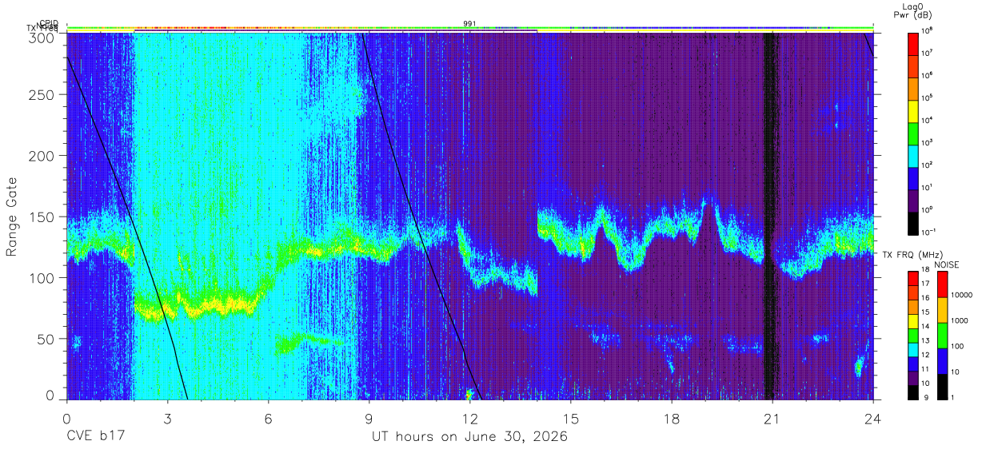
Task: Click the '10^8' label on power colorbar
Action: pos(928,30)
